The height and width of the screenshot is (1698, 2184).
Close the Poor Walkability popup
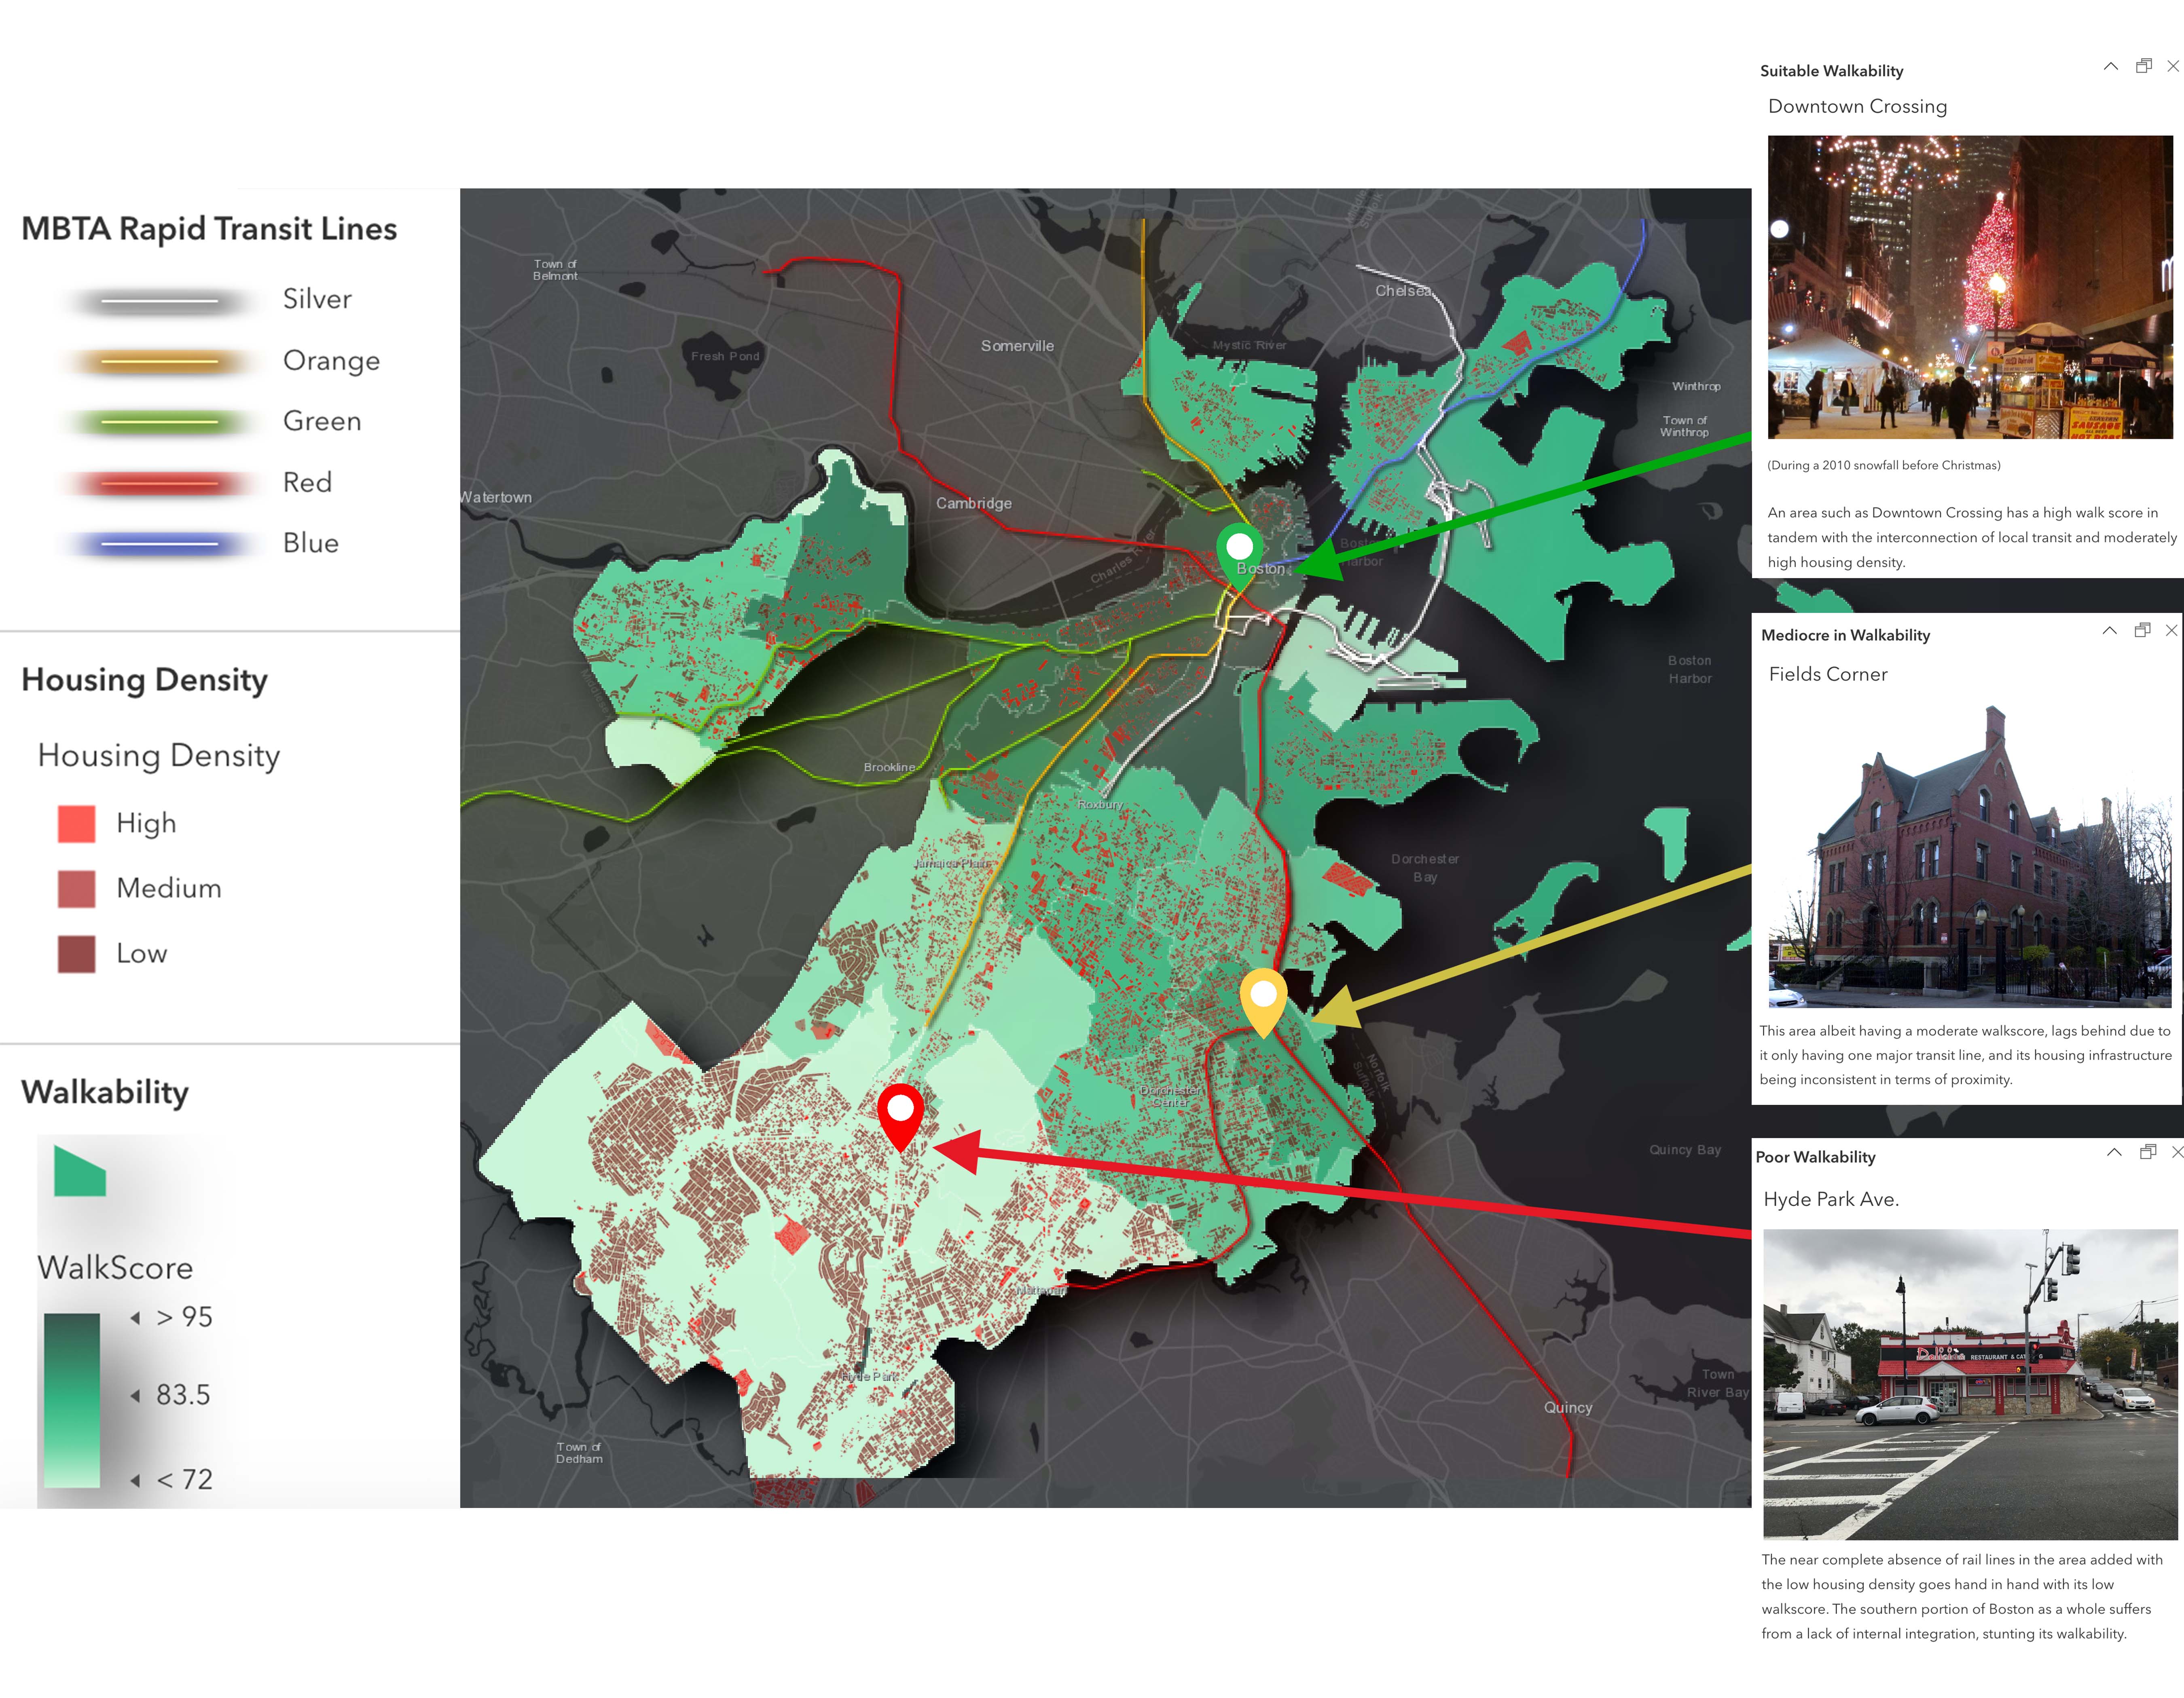tap(2177, 1151)
